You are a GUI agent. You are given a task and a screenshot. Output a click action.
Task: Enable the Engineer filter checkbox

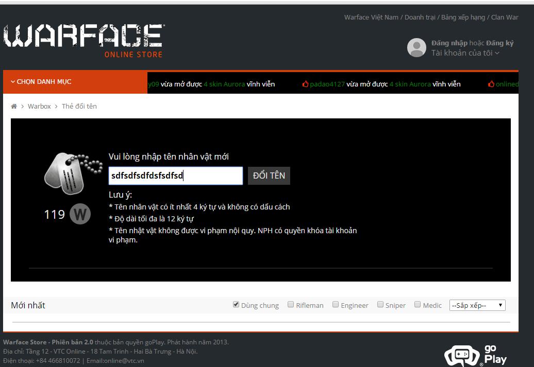point(336,304)
